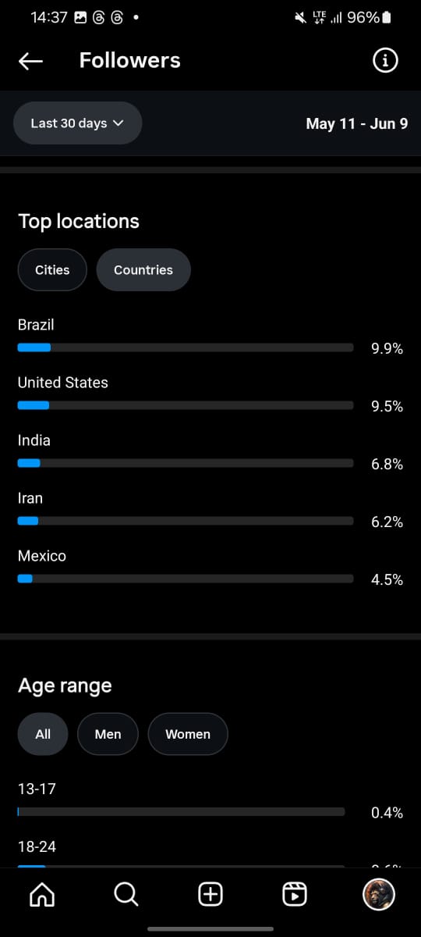The image size is (421, 937).
Task: Select the All age range filter
Action: (43, 734)
